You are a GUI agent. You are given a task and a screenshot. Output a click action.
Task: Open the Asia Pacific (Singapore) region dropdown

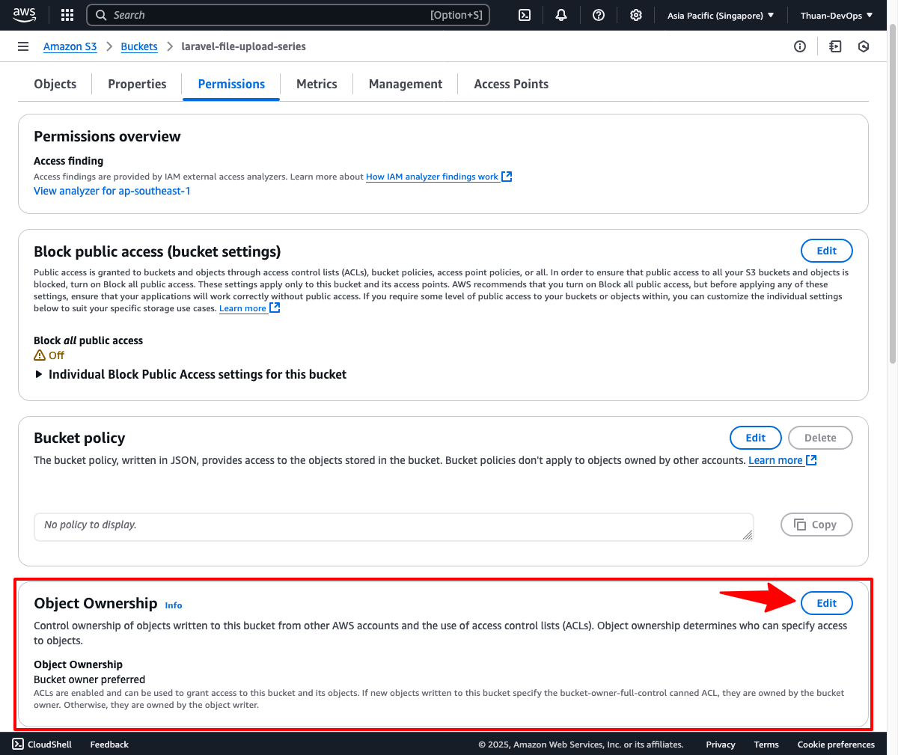720,15
